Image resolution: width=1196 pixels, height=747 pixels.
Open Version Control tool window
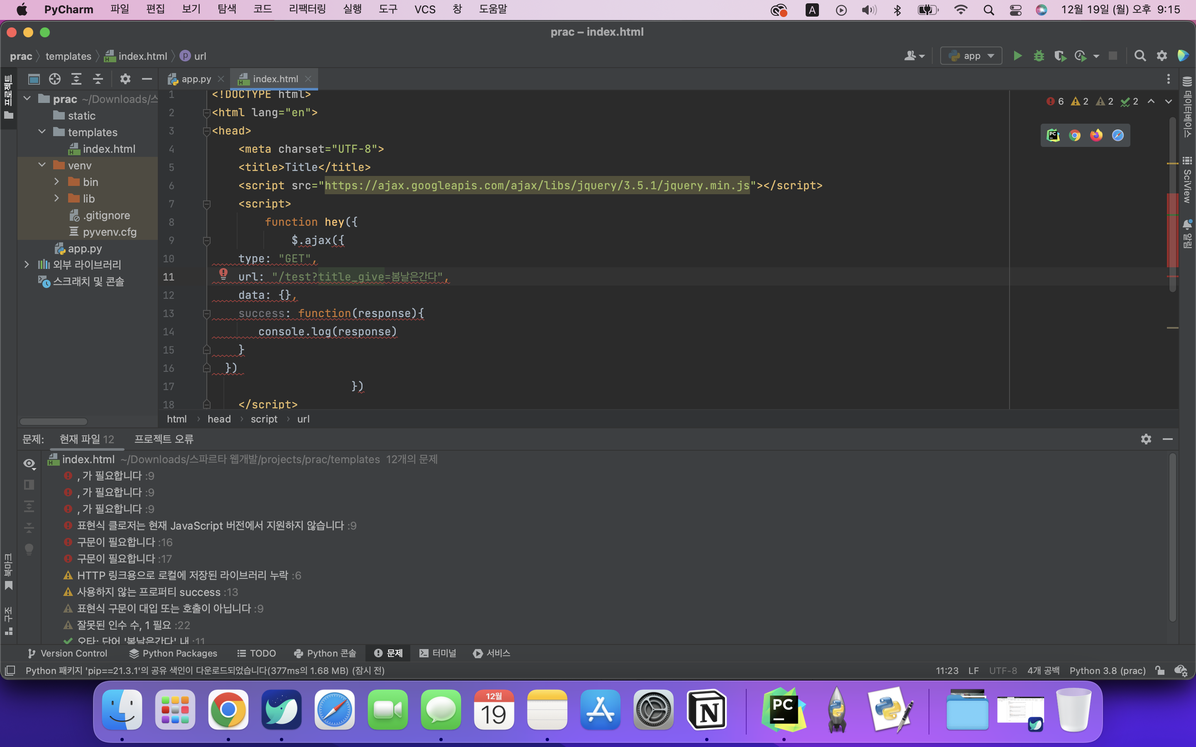pyautogui.click(x=68, y=653)
